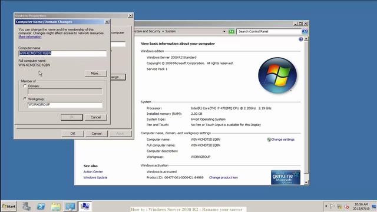Image resolution: width=377 pixels, height=212 pixels.
Task: Open Action Center under See also
Action: (x=93, y=171)
